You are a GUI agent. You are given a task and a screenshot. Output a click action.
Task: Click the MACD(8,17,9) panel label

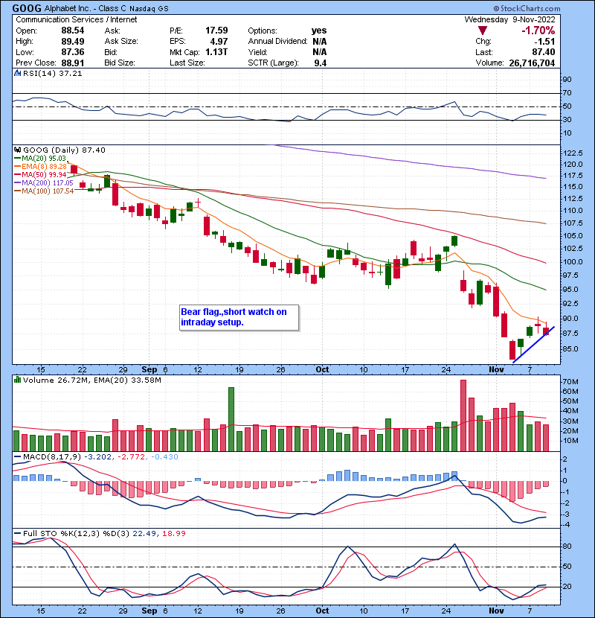point(51,457)
